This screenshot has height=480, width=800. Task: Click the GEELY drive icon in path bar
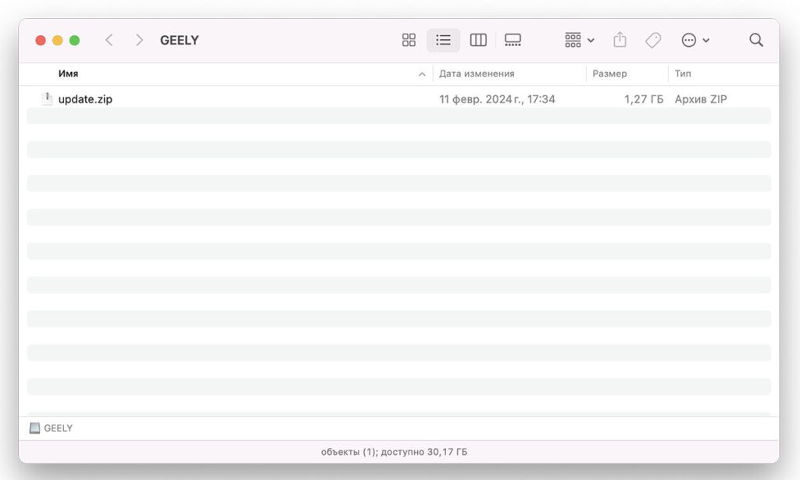pyautogui.click(x=34, y=428)
